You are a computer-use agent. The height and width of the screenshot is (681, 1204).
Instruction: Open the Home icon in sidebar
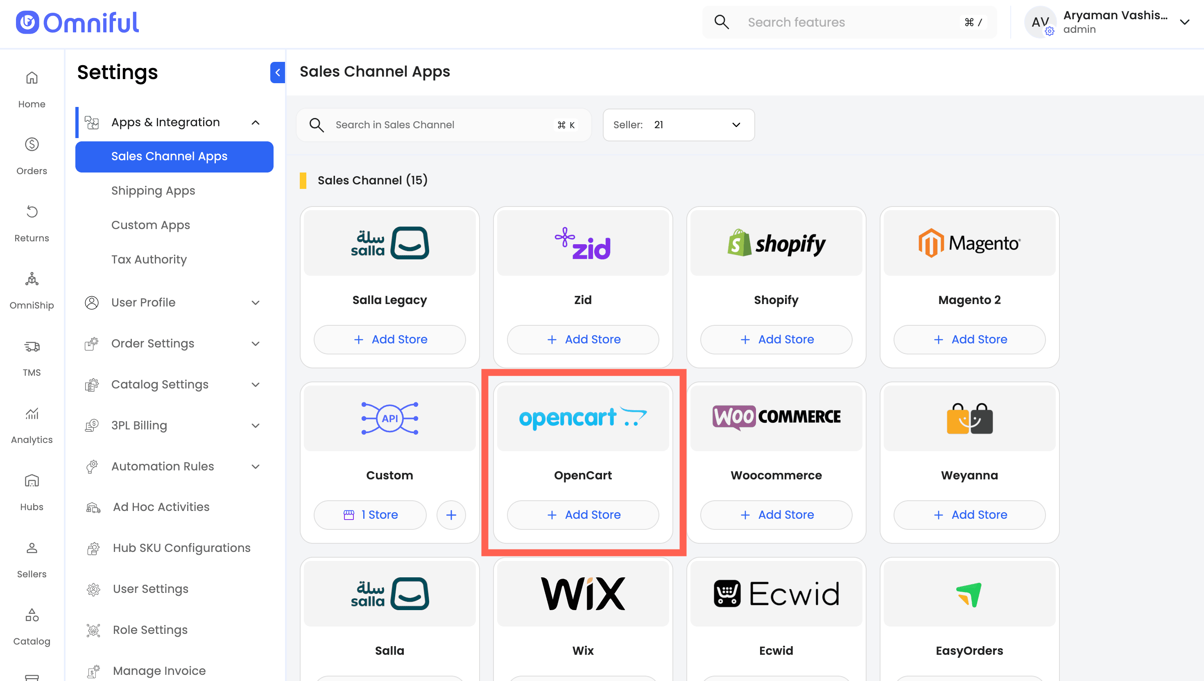(x=31, y=78)
